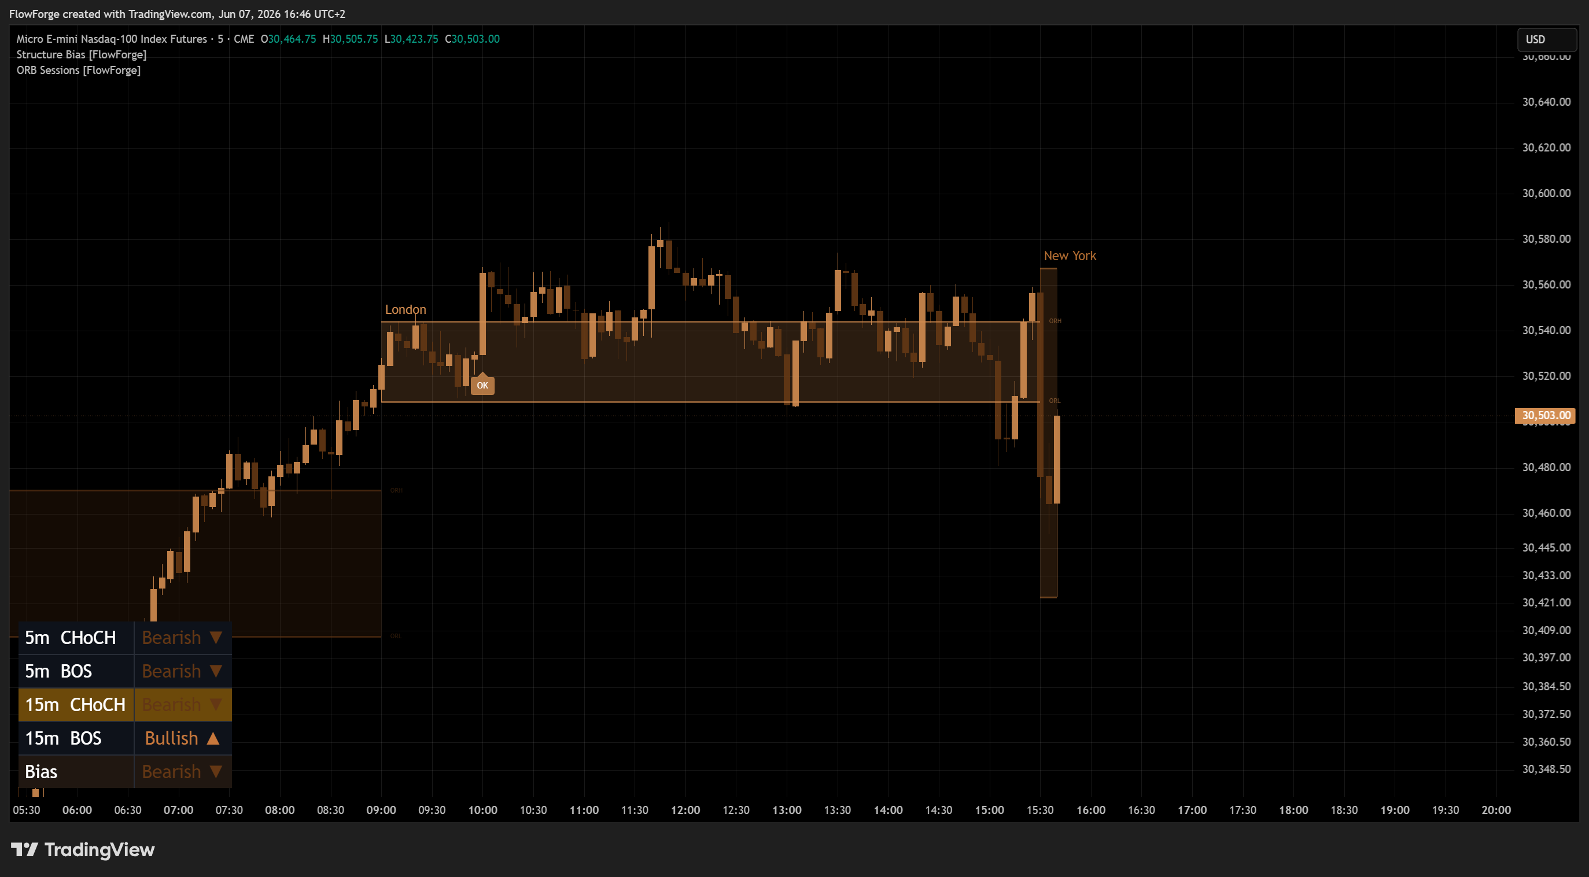The image size is (1589, 877).
Task: Click the Bias Bearish value cell
Action: click(183, 772)
